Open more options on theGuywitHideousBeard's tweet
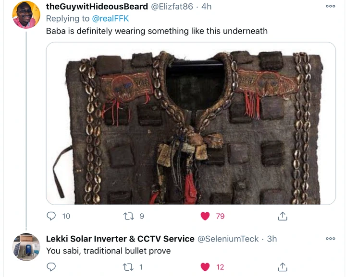Image resolution: width=346 pixels, height=277 pixels. (x=330, y=6)
